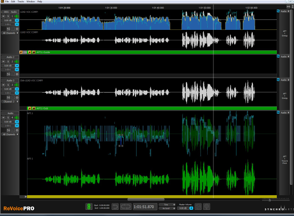Click the Master Volume 0.00 dB field

pyautogui.click(x=183, y=208)
